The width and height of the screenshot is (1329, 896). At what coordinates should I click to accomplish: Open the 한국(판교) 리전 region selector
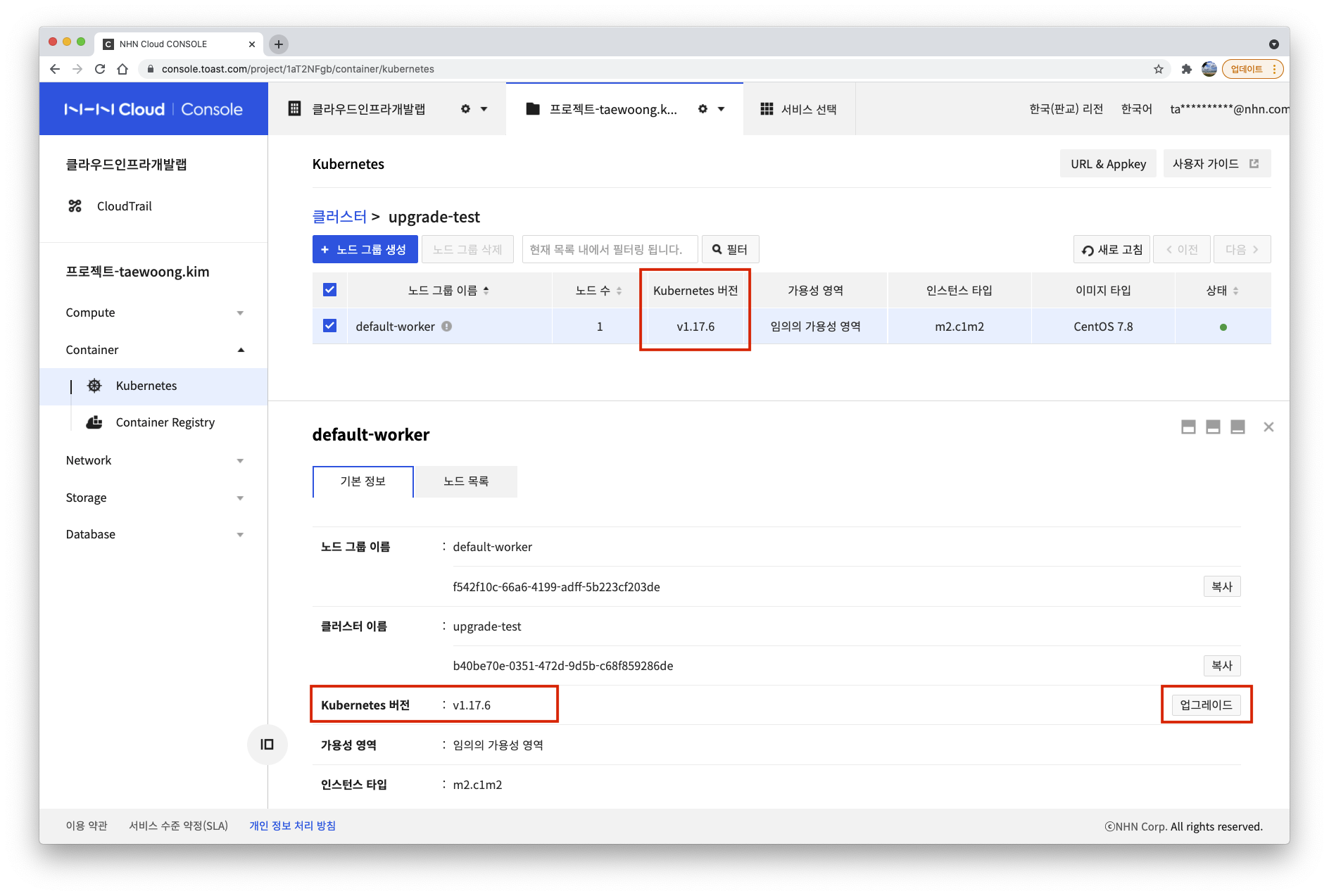(x=1066, y=109)
